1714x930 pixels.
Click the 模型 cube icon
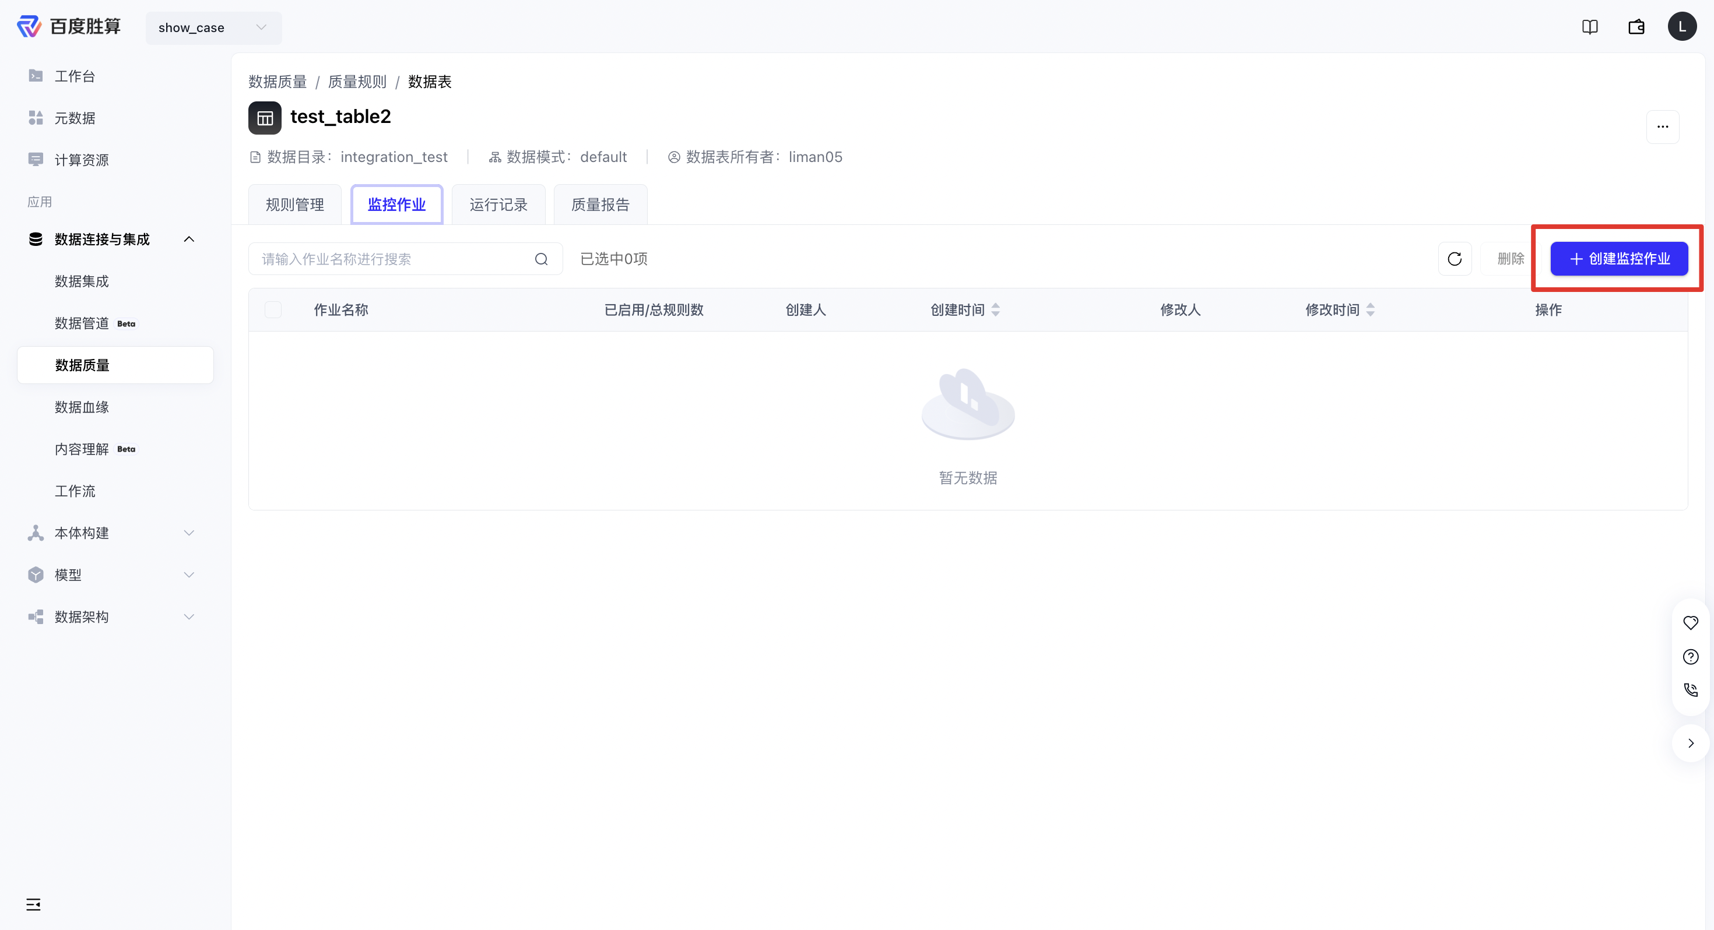[36, 575]
